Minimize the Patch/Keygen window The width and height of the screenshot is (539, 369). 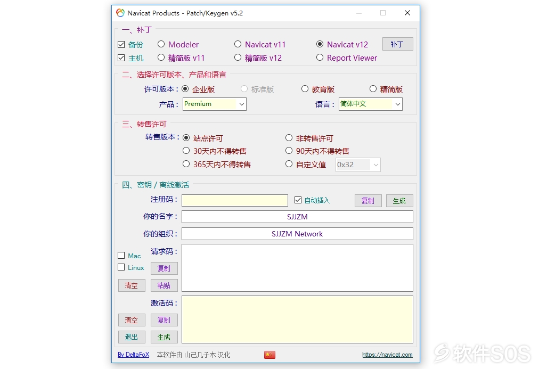(x=359, y=13)
